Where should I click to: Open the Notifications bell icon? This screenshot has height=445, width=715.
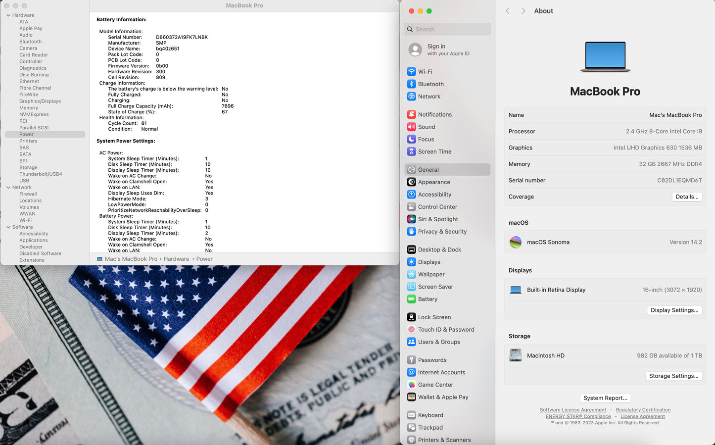click(411, 114)
